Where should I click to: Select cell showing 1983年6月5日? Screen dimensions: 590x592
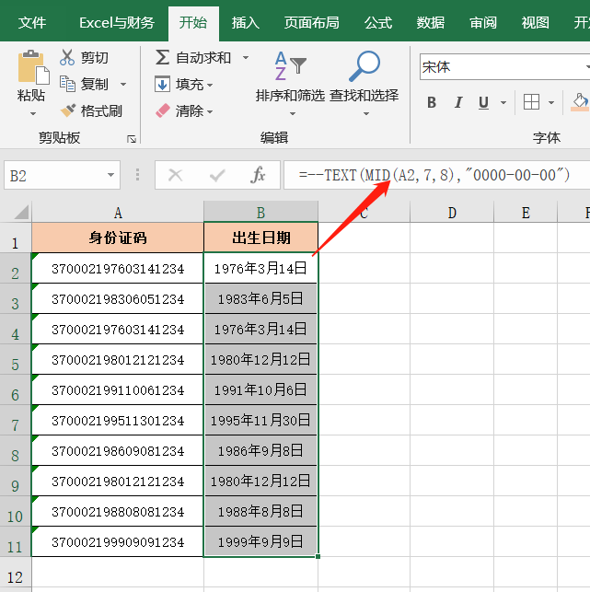pos(260,298)
